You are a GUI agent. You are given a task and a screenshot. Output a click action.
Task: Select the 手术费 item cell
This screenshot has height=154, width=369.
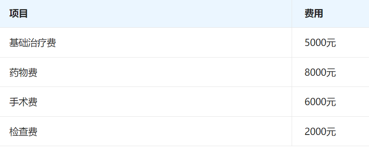point(146,102)
